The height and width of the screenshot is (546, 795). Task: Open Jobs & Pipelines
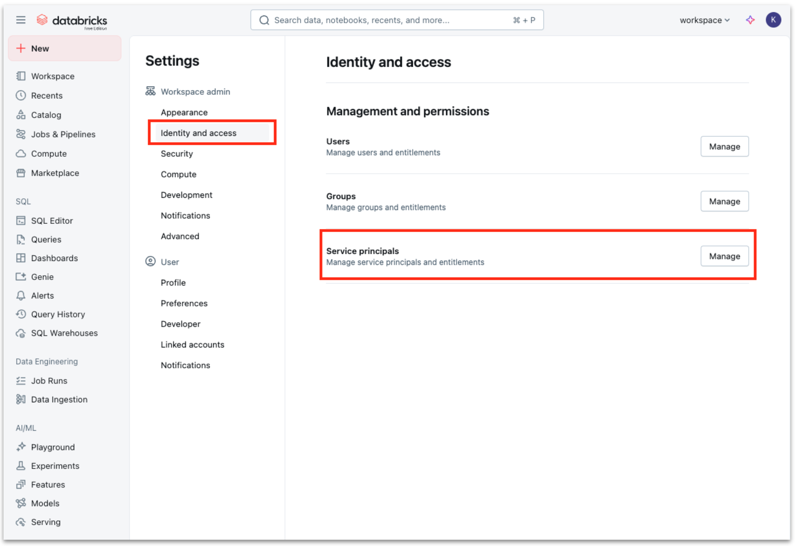[63, 134]
